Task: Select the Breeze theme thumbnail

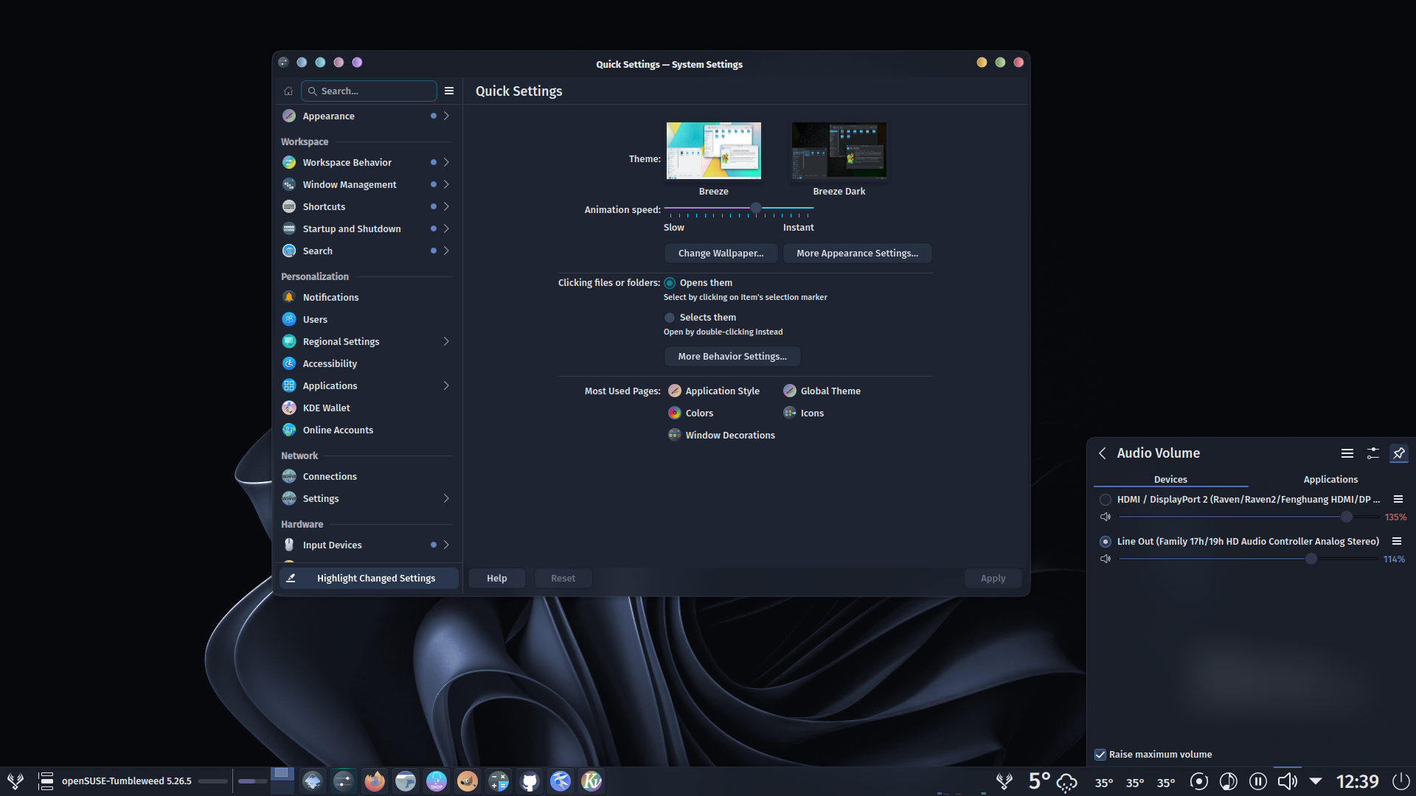Action: point(713,150)
